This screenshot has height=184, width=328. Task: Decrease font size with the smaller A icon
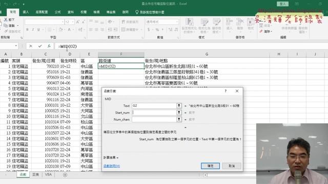click(83, 22)
